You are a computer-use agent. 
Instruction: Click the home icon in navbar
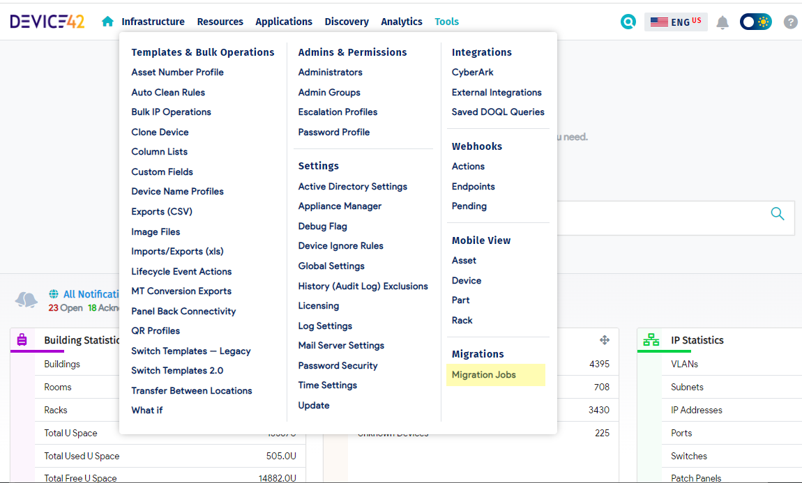107,22
